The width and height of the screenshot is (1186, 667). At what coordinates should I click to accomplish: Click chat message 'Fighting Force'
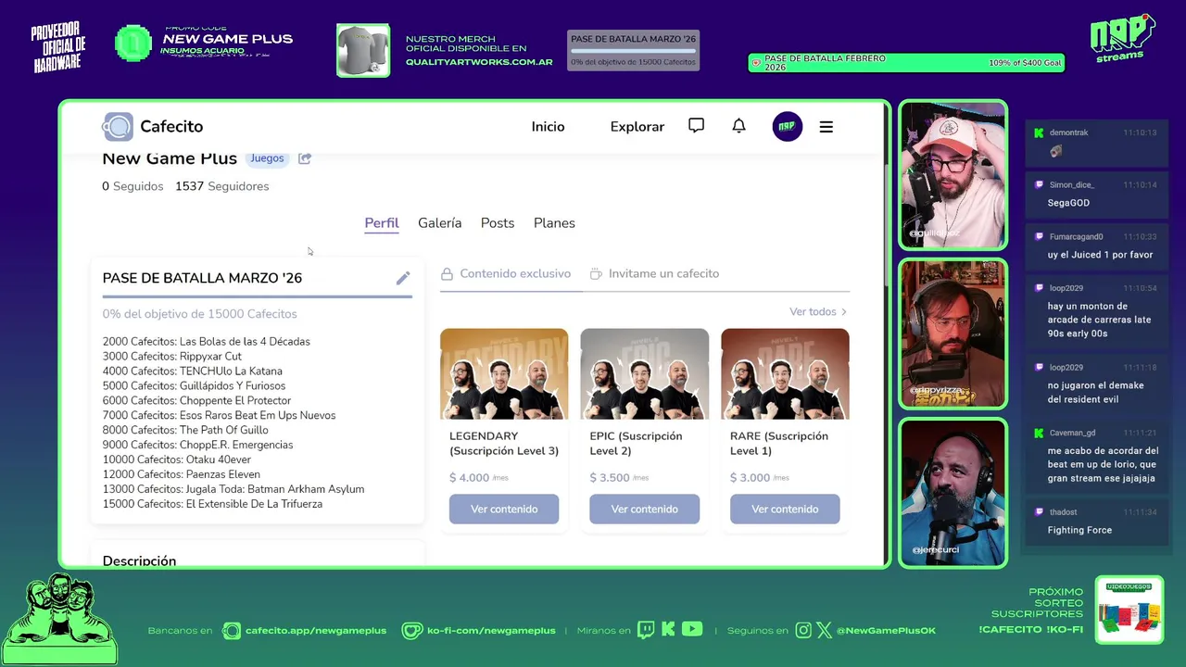[x=1079, y=530]
